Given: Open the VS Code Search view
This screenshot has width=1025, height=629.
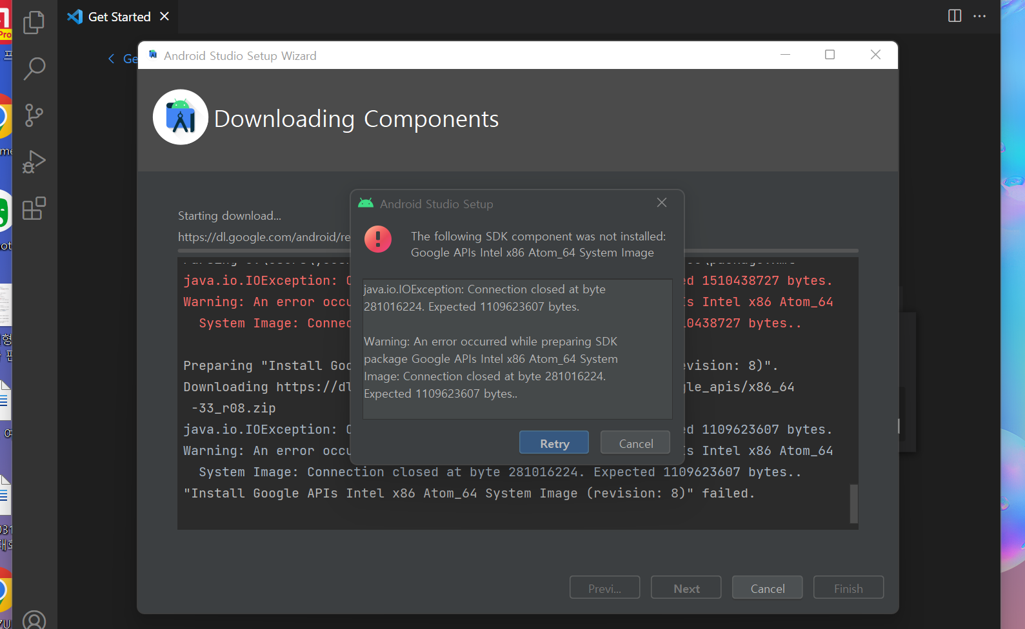Looking at the screenshot, I should tap(34, 68).
